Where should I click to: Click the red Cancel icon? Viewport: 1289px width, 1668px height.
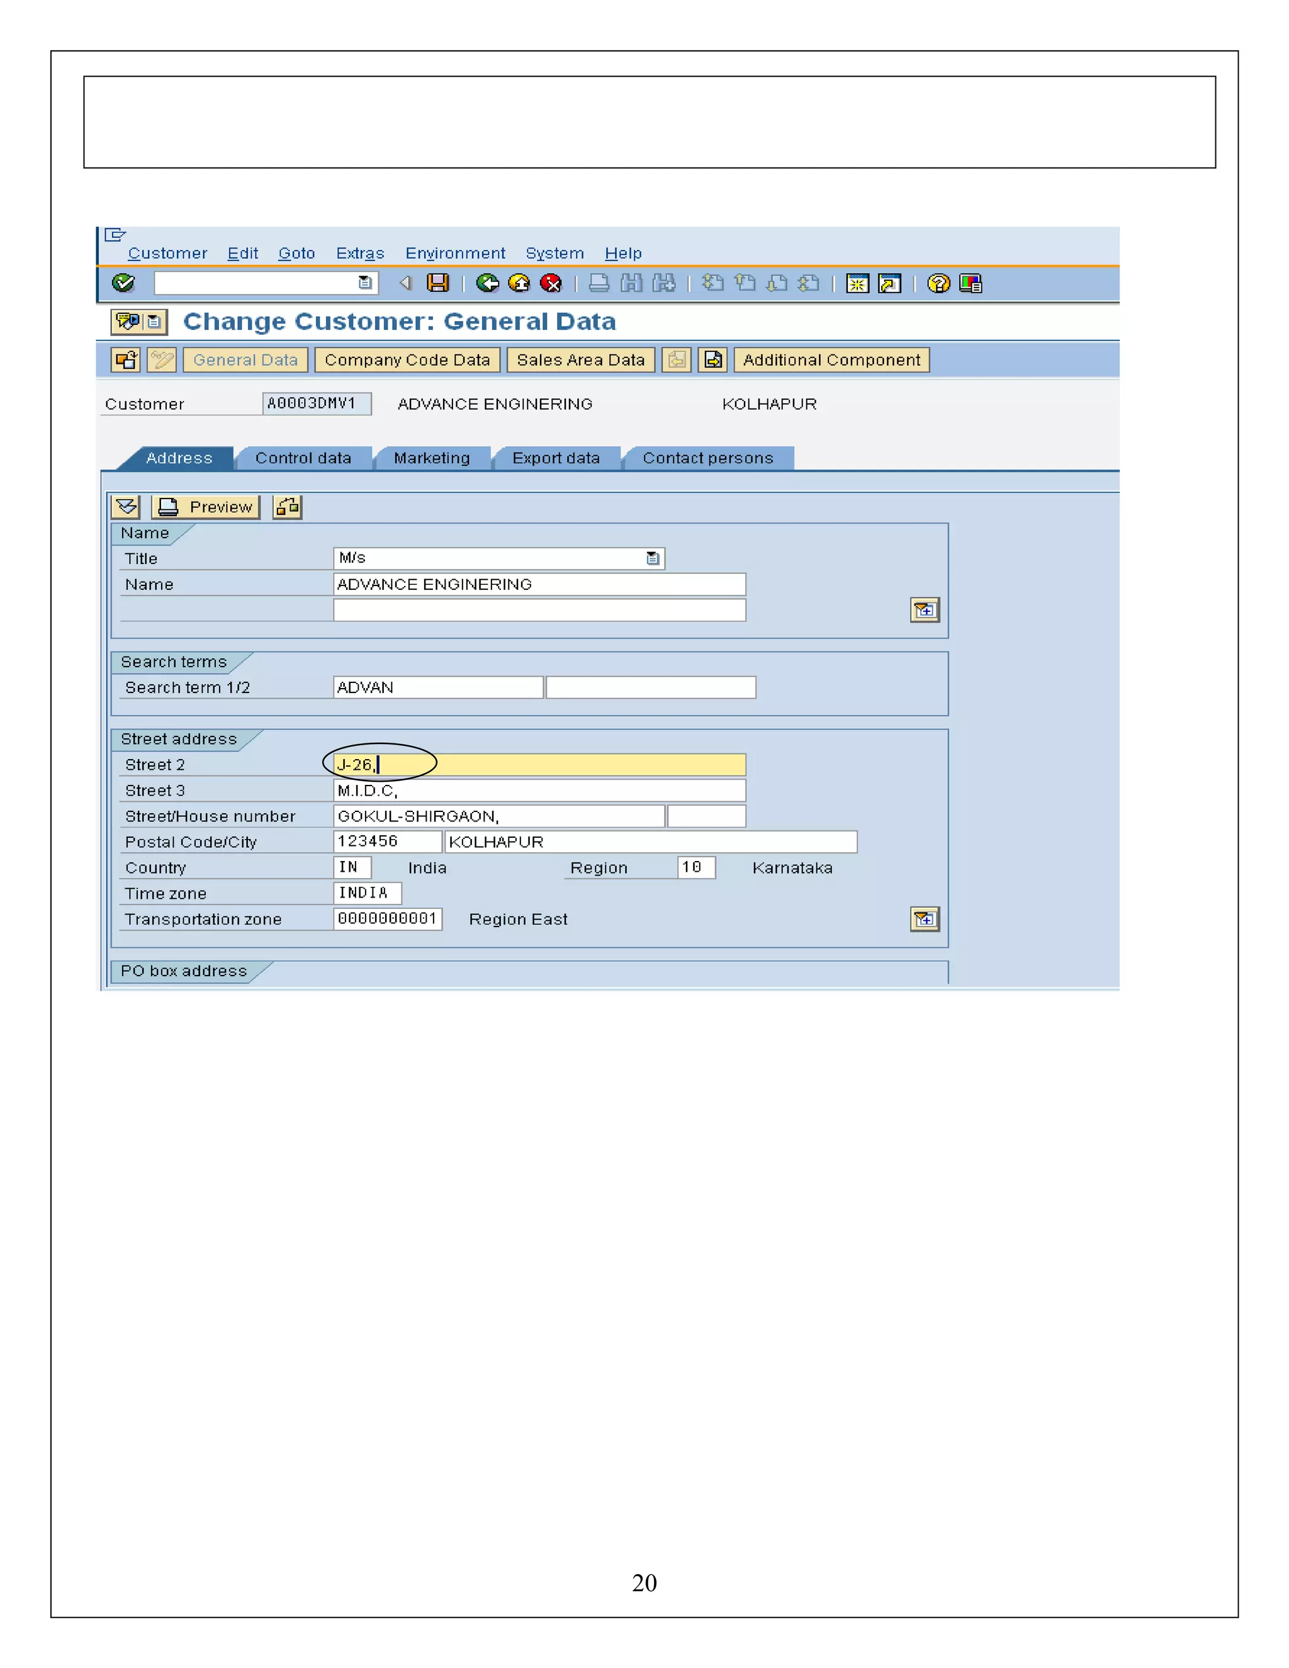click(x=551, y=283)
